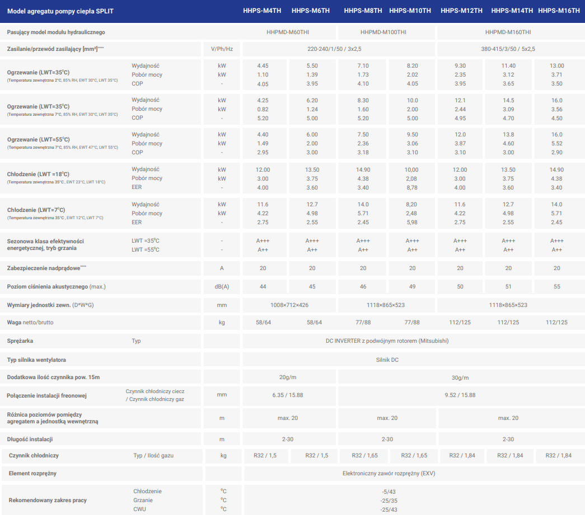Click the 'Chłodzenie (LWT =18°C)' row label
The width and height of the screenshot is (585, 515).
38,174
